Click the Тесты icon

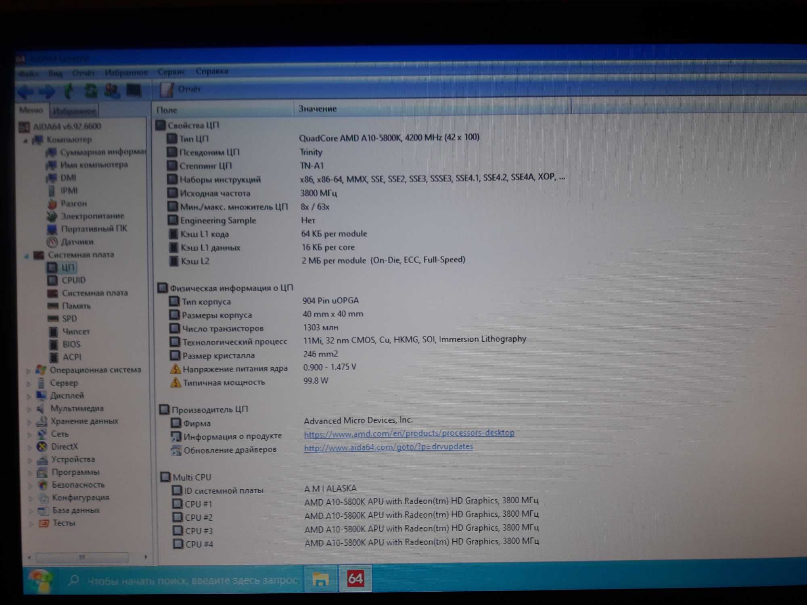click(x=44, y=524)
